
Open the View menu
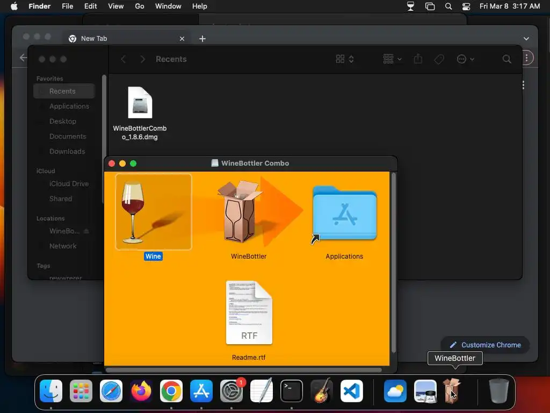point(116,6)
